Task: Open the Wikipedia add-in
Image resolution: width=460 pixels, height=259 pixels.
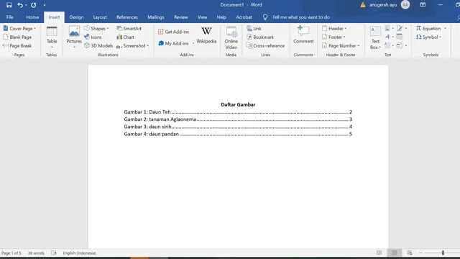Action: coord(206,35)
